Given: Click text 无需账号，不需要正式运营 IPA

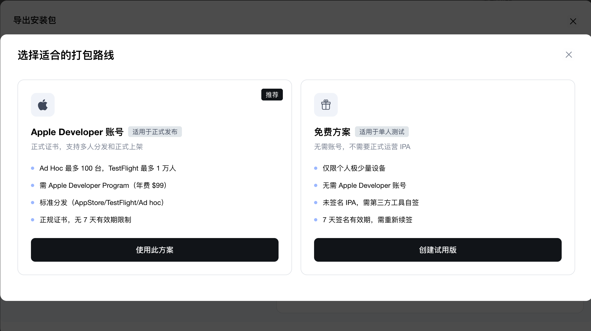Looking at the screenshot, I should 362,147.
